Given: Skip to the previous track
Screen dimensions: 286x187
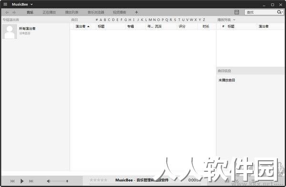Looking at the screenshot, I should click(12, 181).
